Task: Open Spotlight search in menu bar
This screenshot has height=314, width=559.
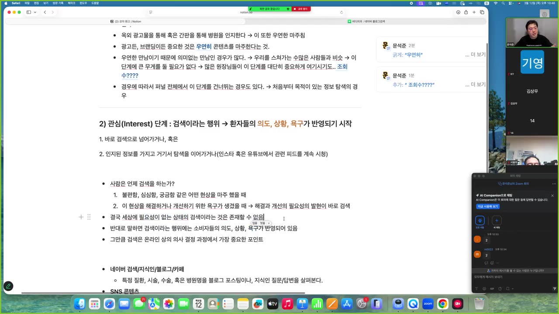Action: click(x=504, y=3)
